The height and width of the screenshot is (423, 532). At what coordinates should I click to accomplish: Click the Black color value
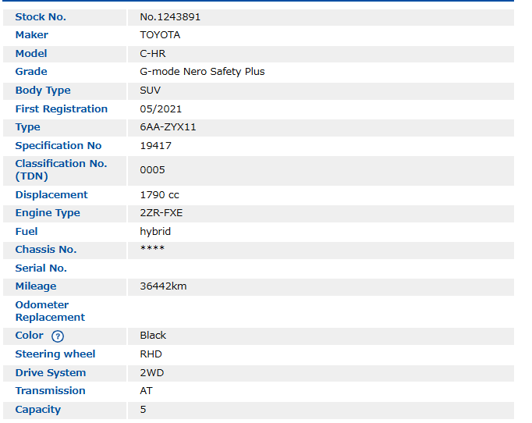coord(153,336)
